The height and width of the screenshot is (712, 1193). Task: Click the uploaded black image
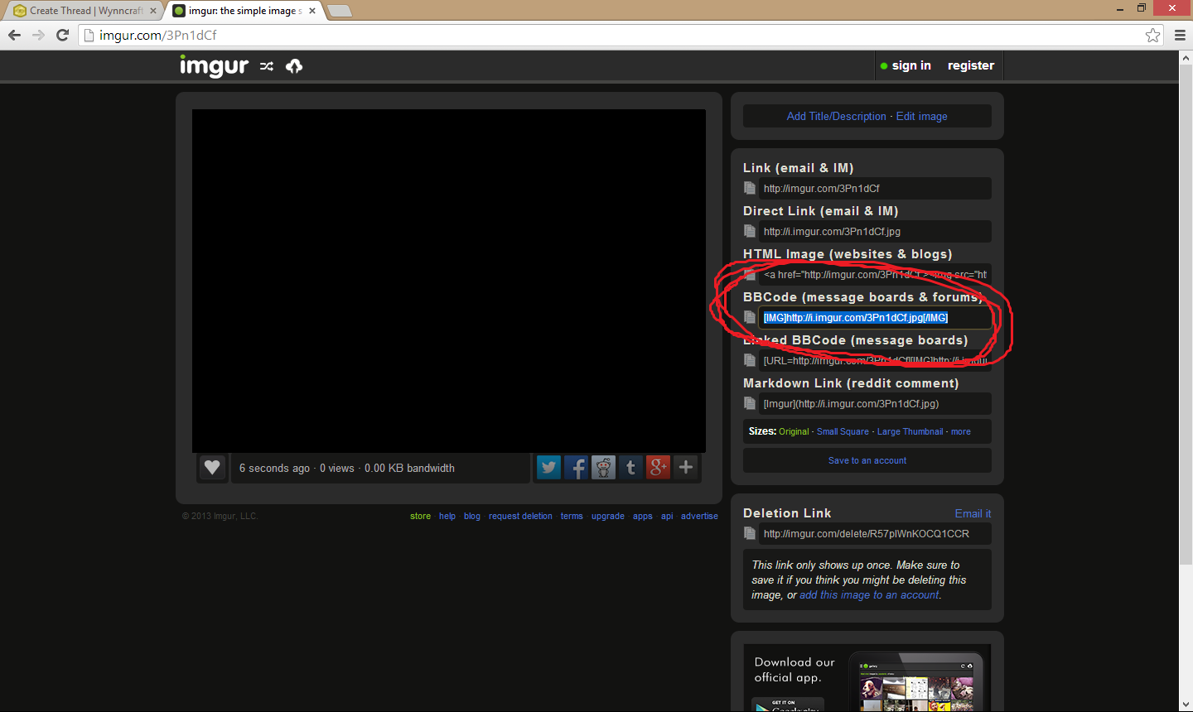449,281
